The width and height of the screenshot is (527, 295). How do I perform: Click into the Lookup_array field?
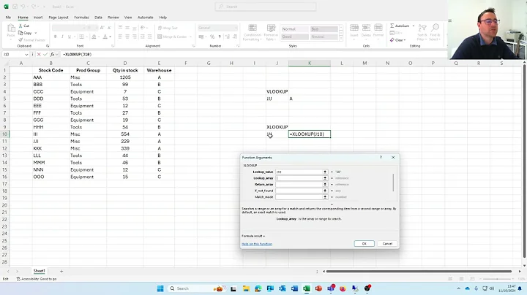point(299,178)
